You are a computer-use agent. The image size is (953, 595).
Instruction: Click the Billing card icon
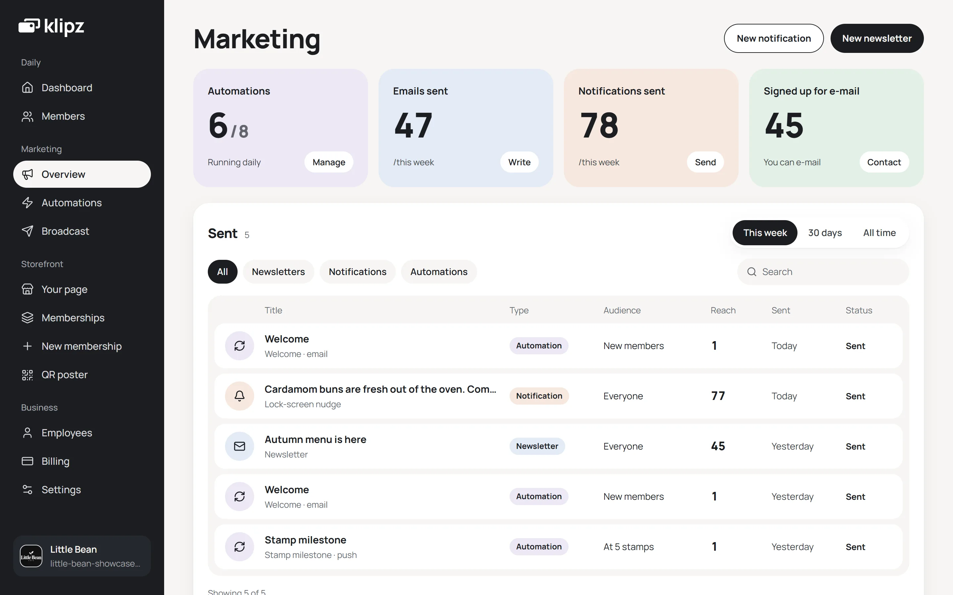27,461
